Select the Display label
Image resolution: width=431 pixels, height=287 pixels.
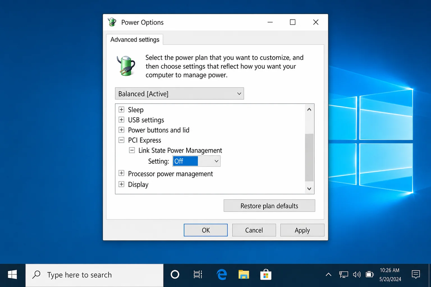[138, 184]
